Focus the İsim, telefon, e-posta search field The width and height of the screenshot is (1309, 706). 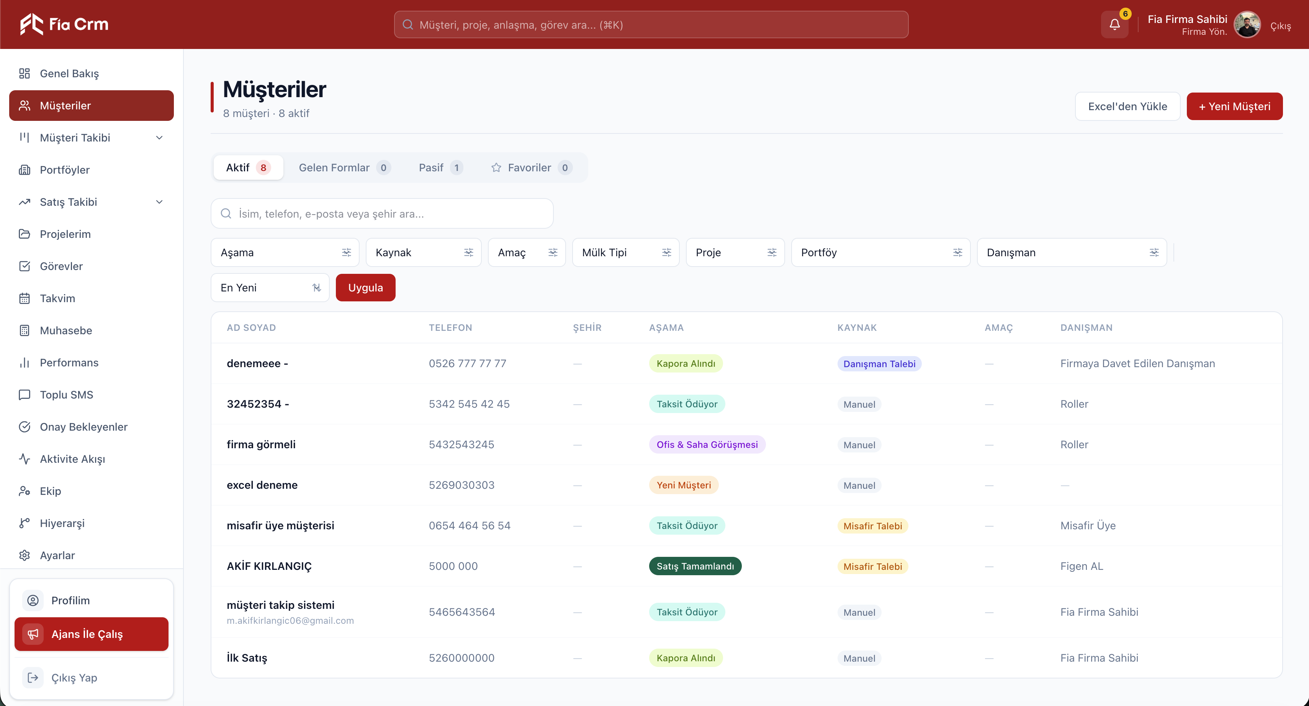tap(382, 214)
